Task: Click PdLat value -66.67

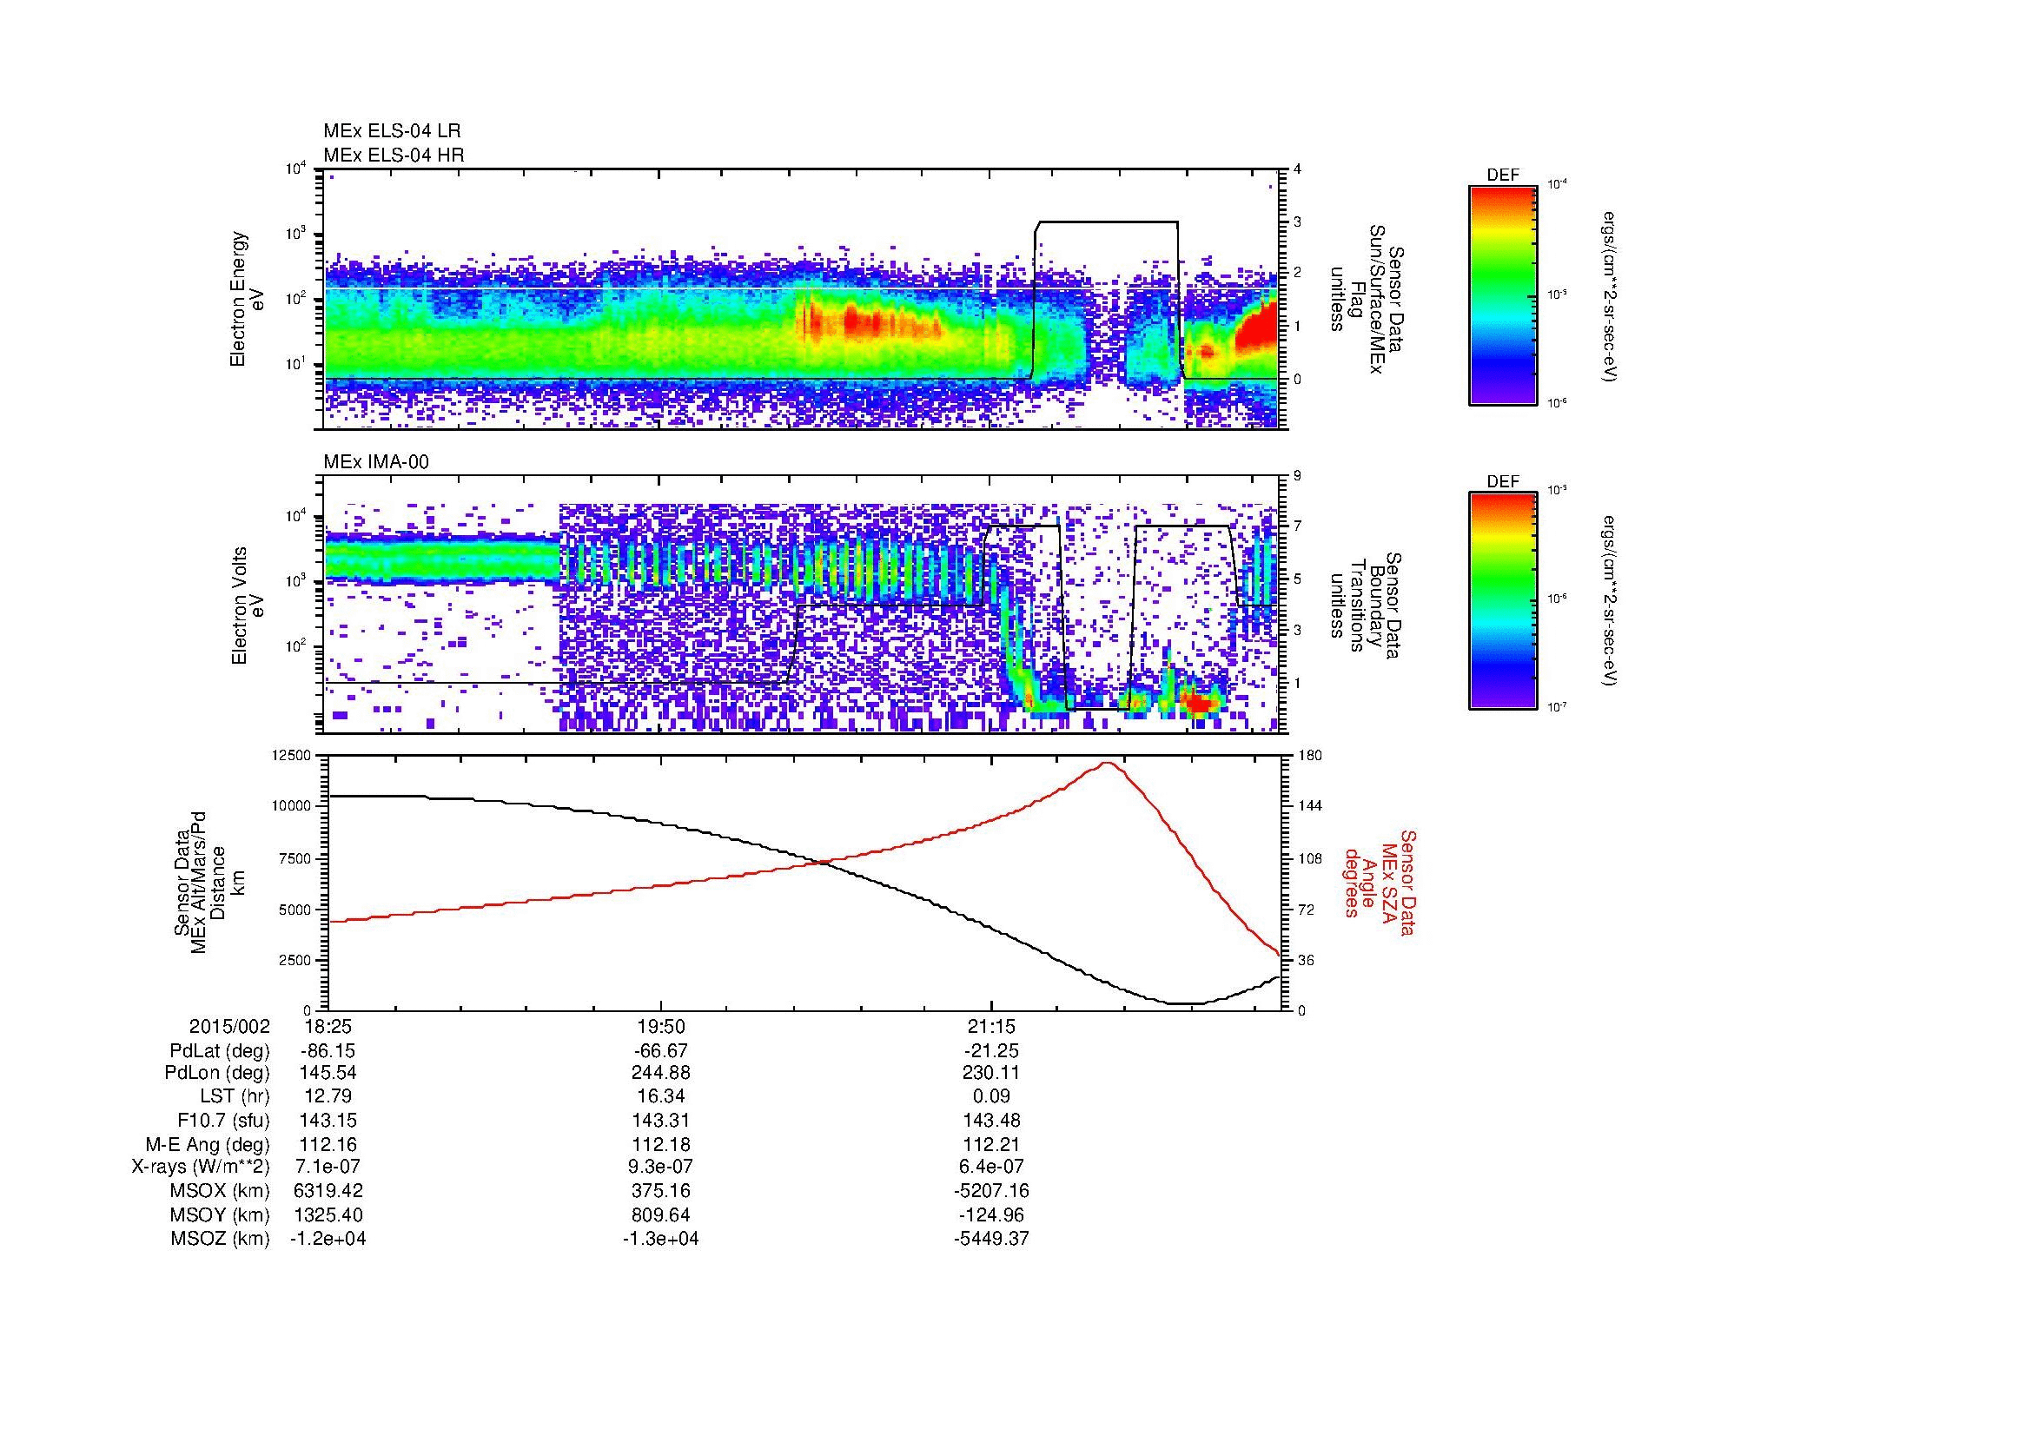Action: (x=660, y=1051)
